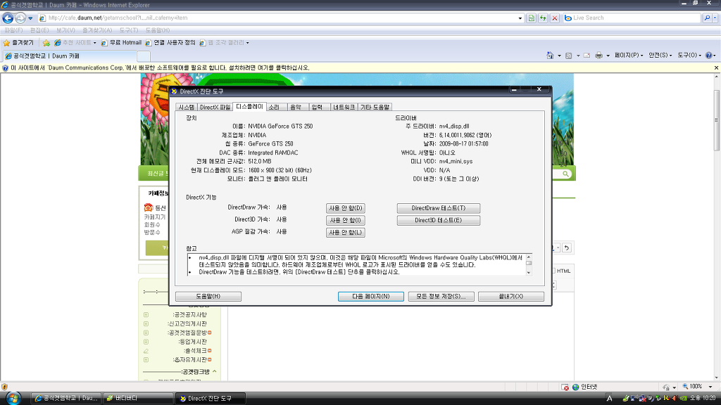Screen dimensions: 721x405
Task: Disable AGP texture acceleration with 사용 안 함(L)
Action: [345, 232]
